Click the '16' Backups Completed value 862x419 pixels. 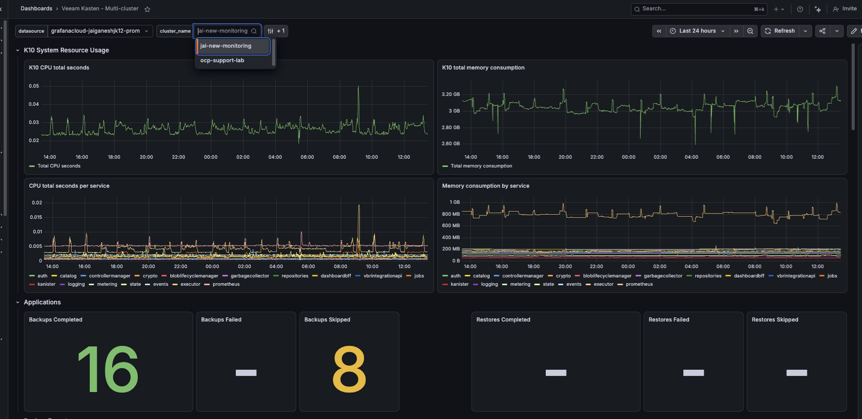(x=108, y=369)
